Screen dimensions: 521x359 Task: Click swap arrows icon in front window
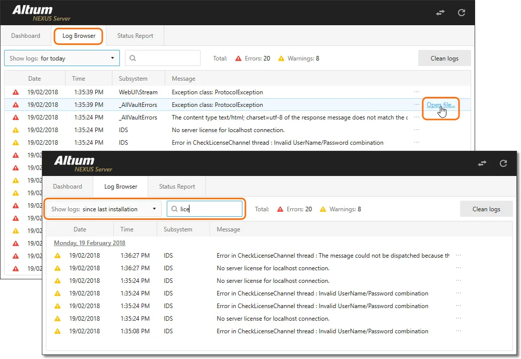[482, 163]
